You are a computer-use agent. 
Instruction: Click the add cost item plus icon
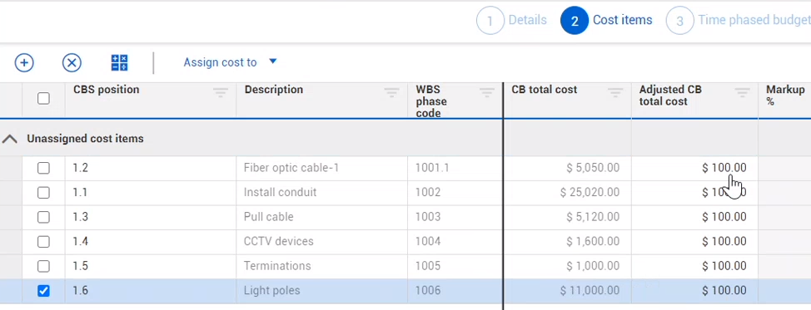(x=24, y=63)
